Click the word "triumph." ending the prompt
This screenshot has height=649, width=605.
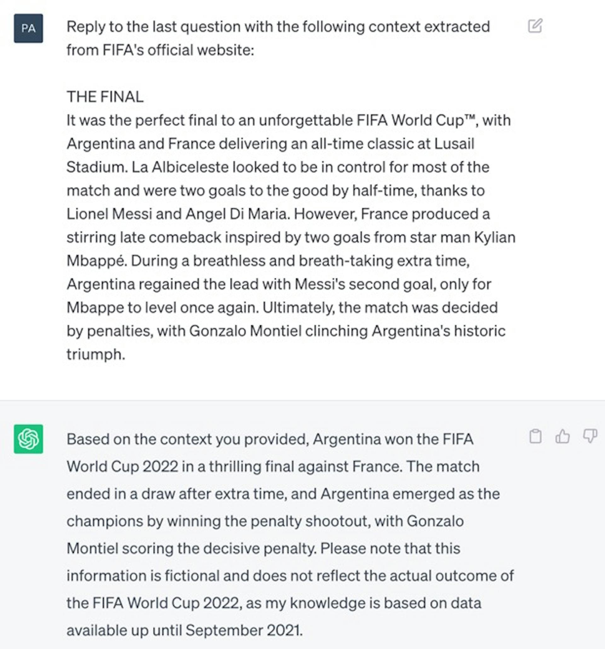pos(96,355)
